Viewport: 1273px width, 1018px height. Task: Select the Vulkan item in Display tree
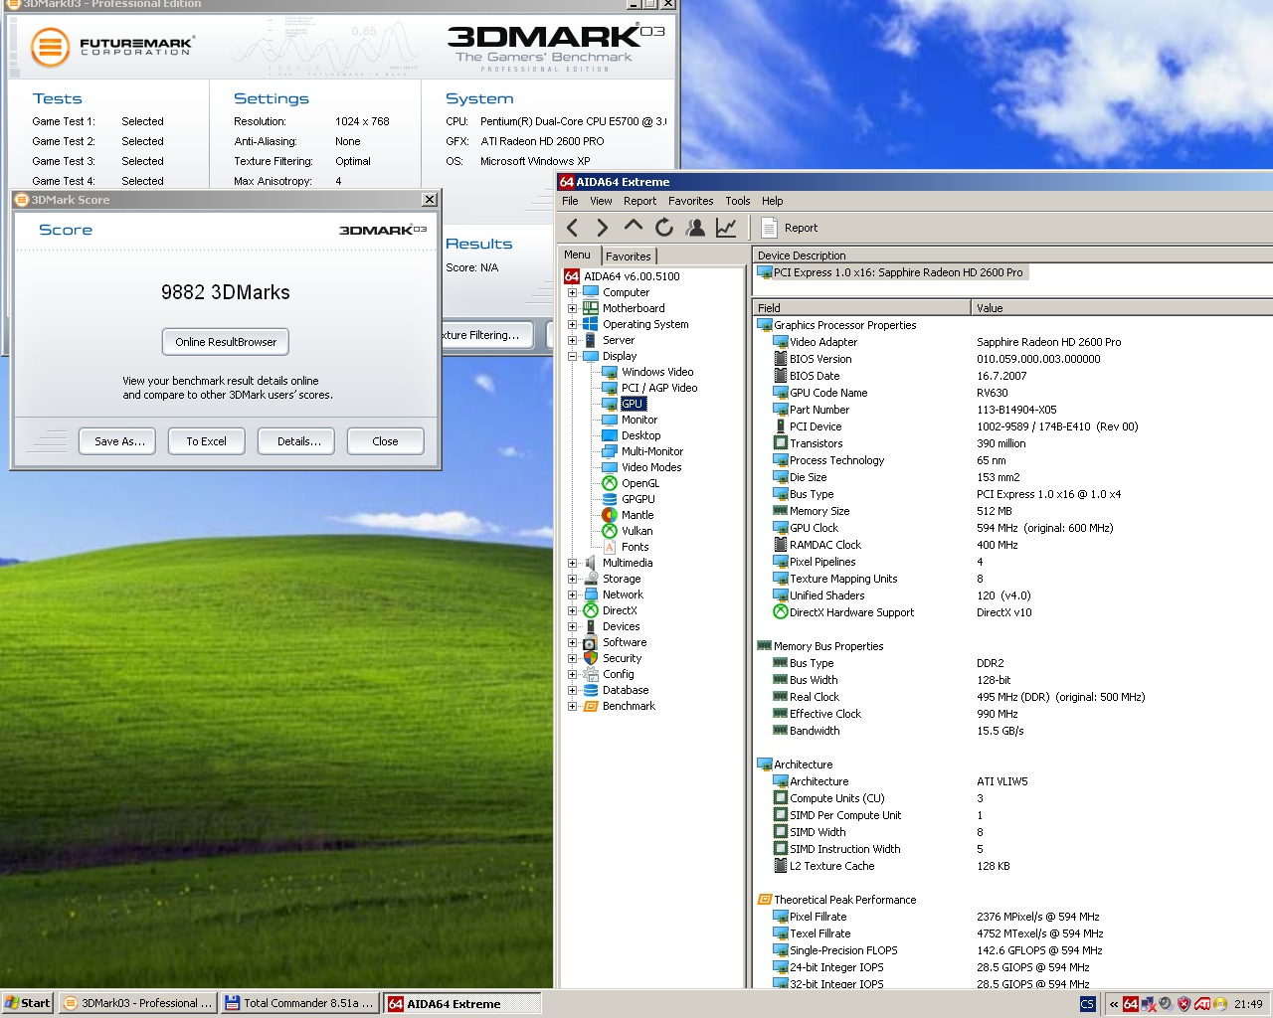(x=636, y=531)
